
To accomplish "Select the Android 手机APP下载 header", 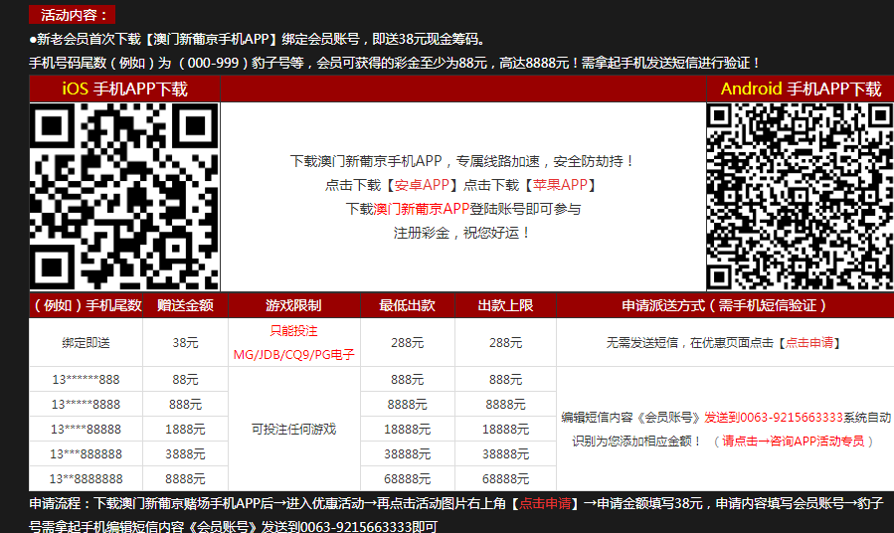I will click(x=801, y=89).
